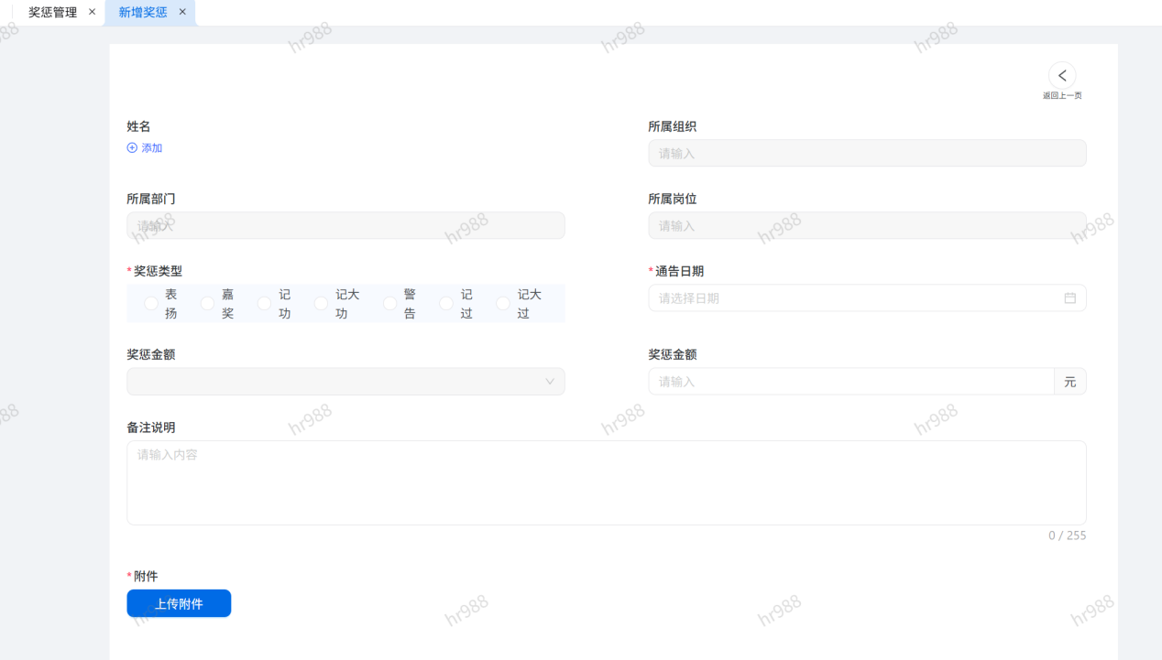Viewport: 1162px width, 660px height.
Task: Click the 添加 link under 姓名
Action: (151, 148)
